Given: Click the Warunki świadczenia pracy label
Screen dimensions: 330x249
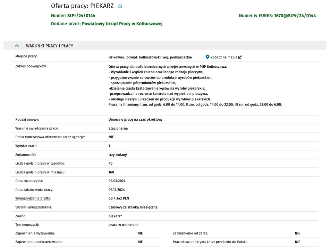Looking at the screenshot, I should coord(37,128).
